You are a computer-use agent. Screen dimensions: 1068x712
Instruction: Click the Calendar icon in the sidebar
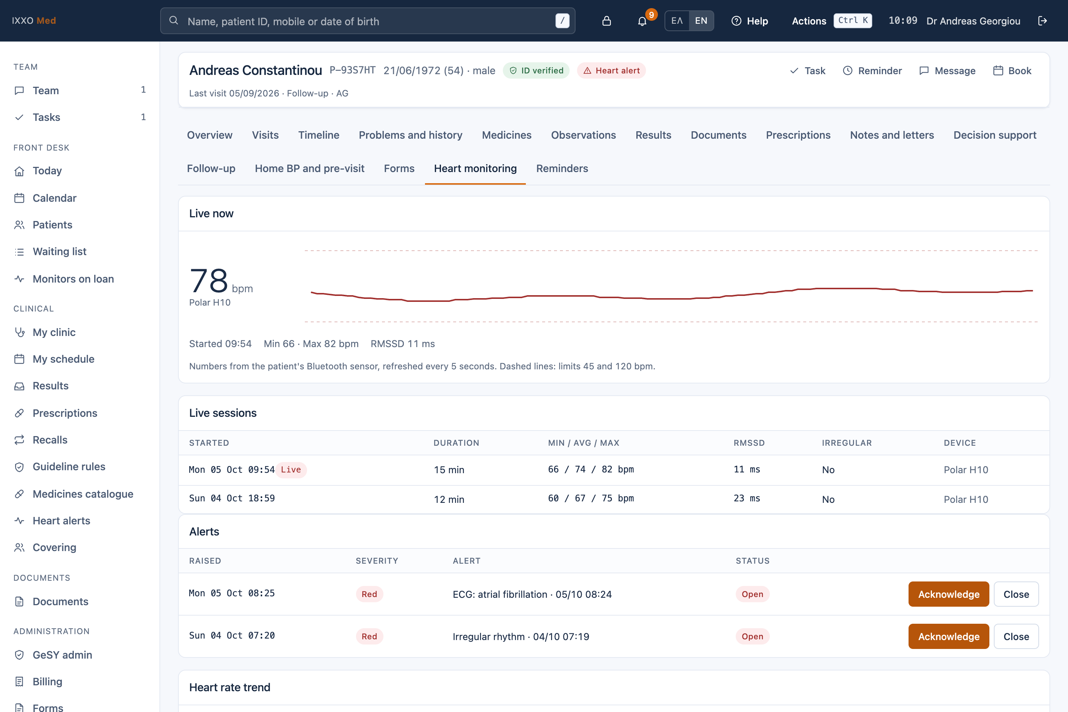tap(19, 198)
